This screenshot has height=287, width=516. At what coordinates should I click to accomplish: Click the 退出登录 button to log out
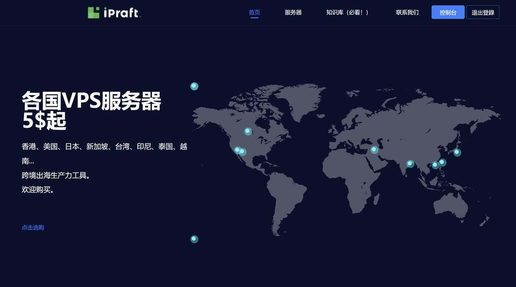[x=483, y=12]
